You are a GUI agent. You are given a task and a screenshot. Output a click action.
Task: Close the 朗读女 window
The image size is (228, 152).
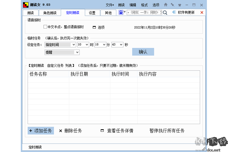click(201, 5)
